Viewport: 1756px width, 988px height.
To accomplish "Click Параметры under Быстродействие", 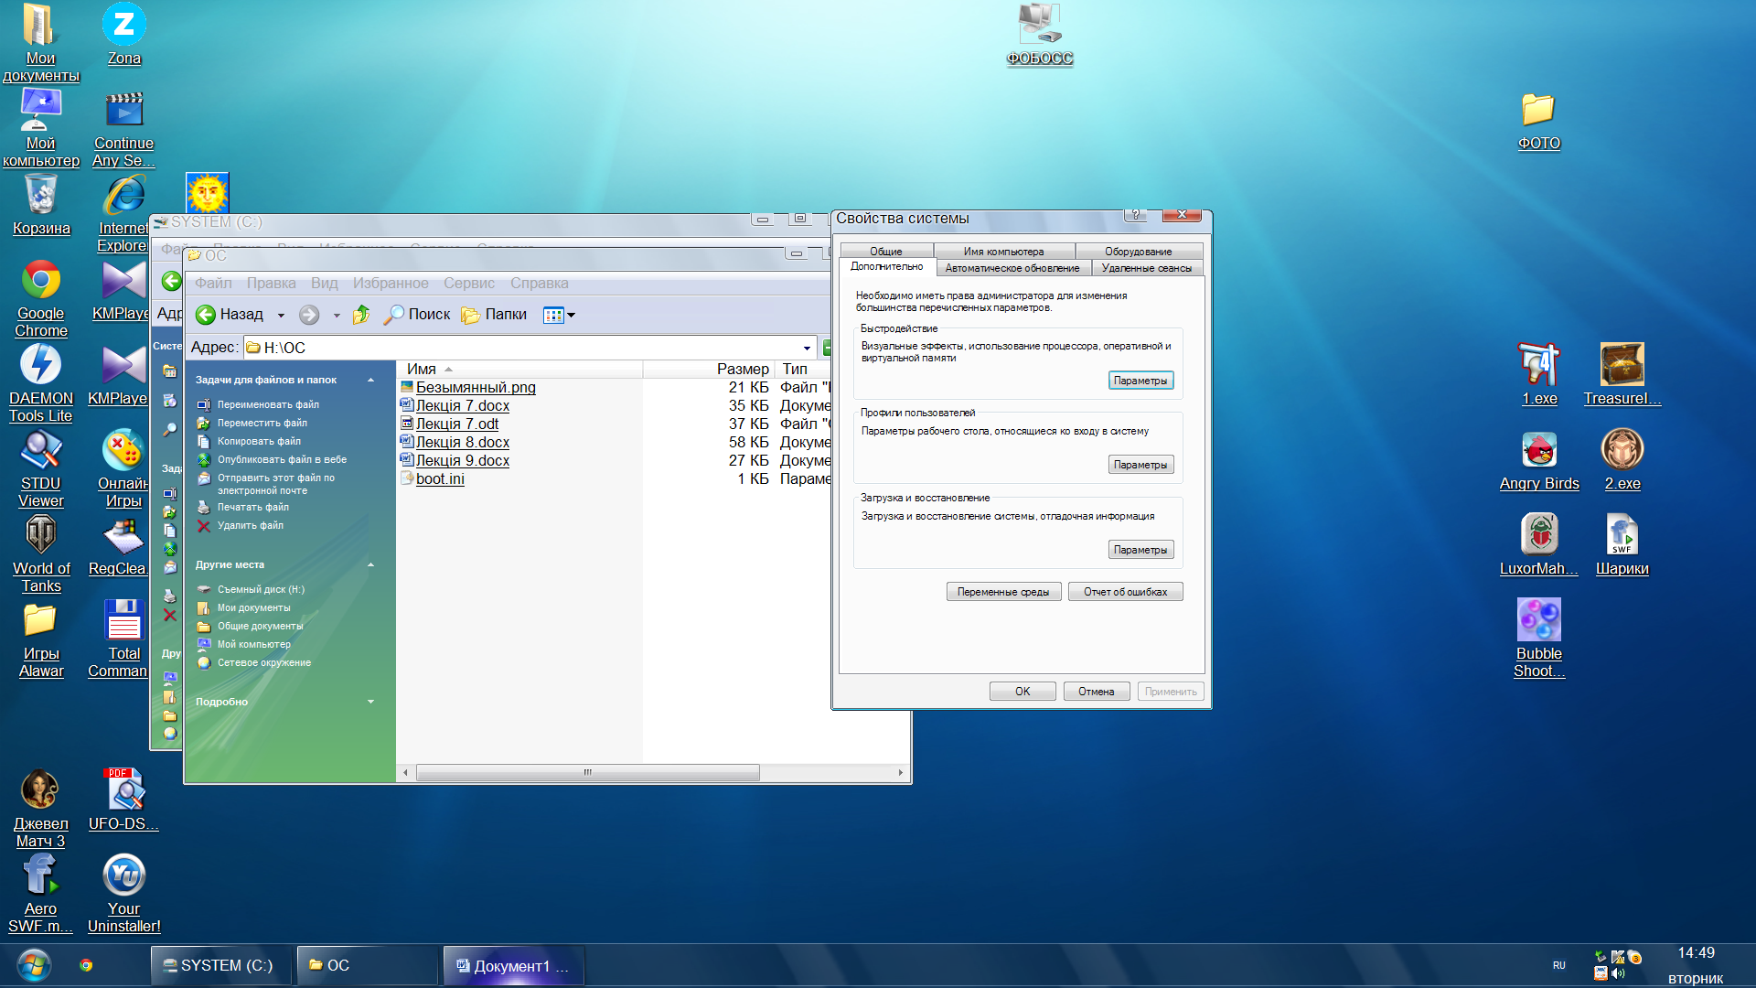I will coord(1140,381).
